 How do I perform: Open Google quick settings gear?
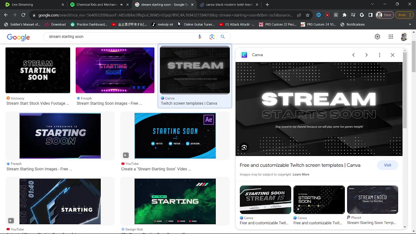377,37
